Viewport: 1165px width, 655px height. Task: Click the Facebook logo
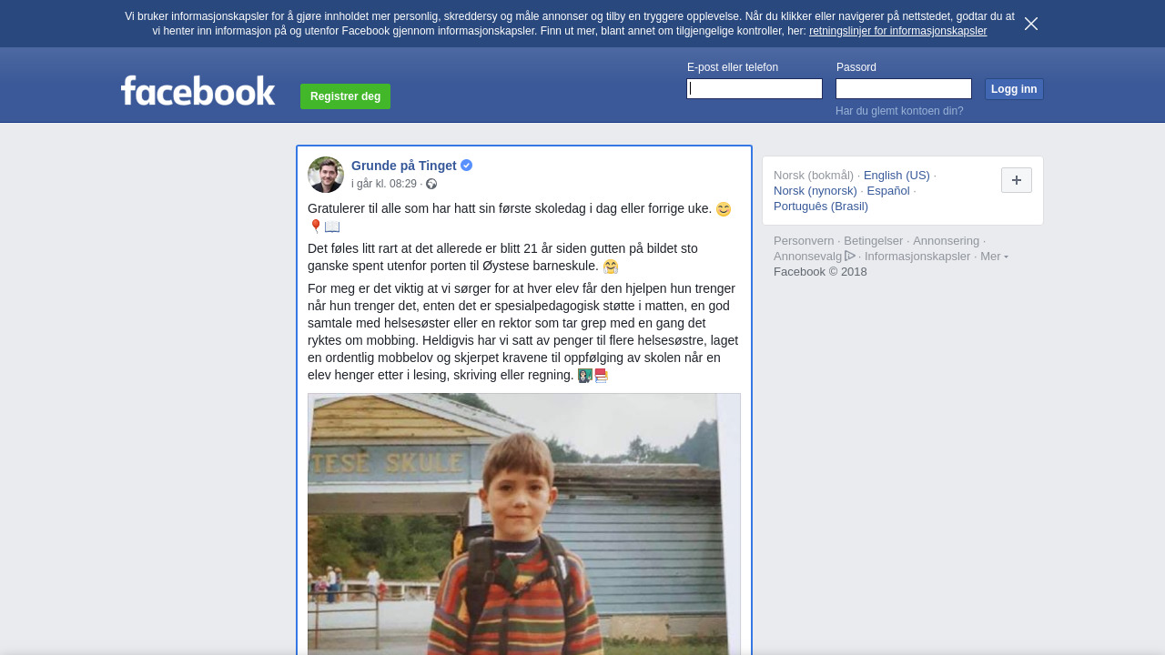coord(198,90)
